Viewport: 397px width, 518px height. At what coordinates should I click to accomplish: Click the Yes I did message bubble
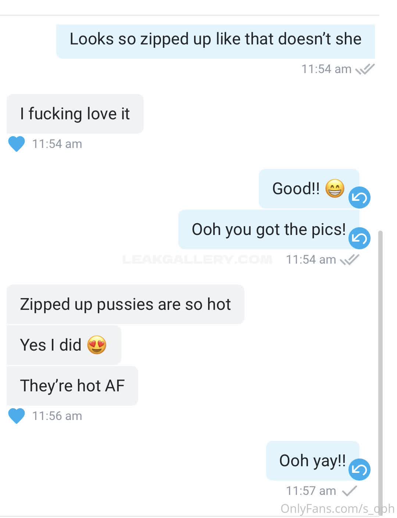coord(64,345)
